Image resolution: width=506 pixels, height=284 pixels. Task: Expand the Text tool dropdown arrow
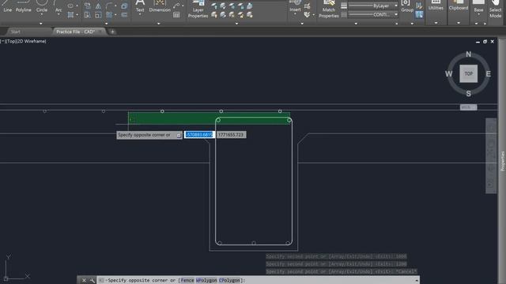[x=140, y=14]
